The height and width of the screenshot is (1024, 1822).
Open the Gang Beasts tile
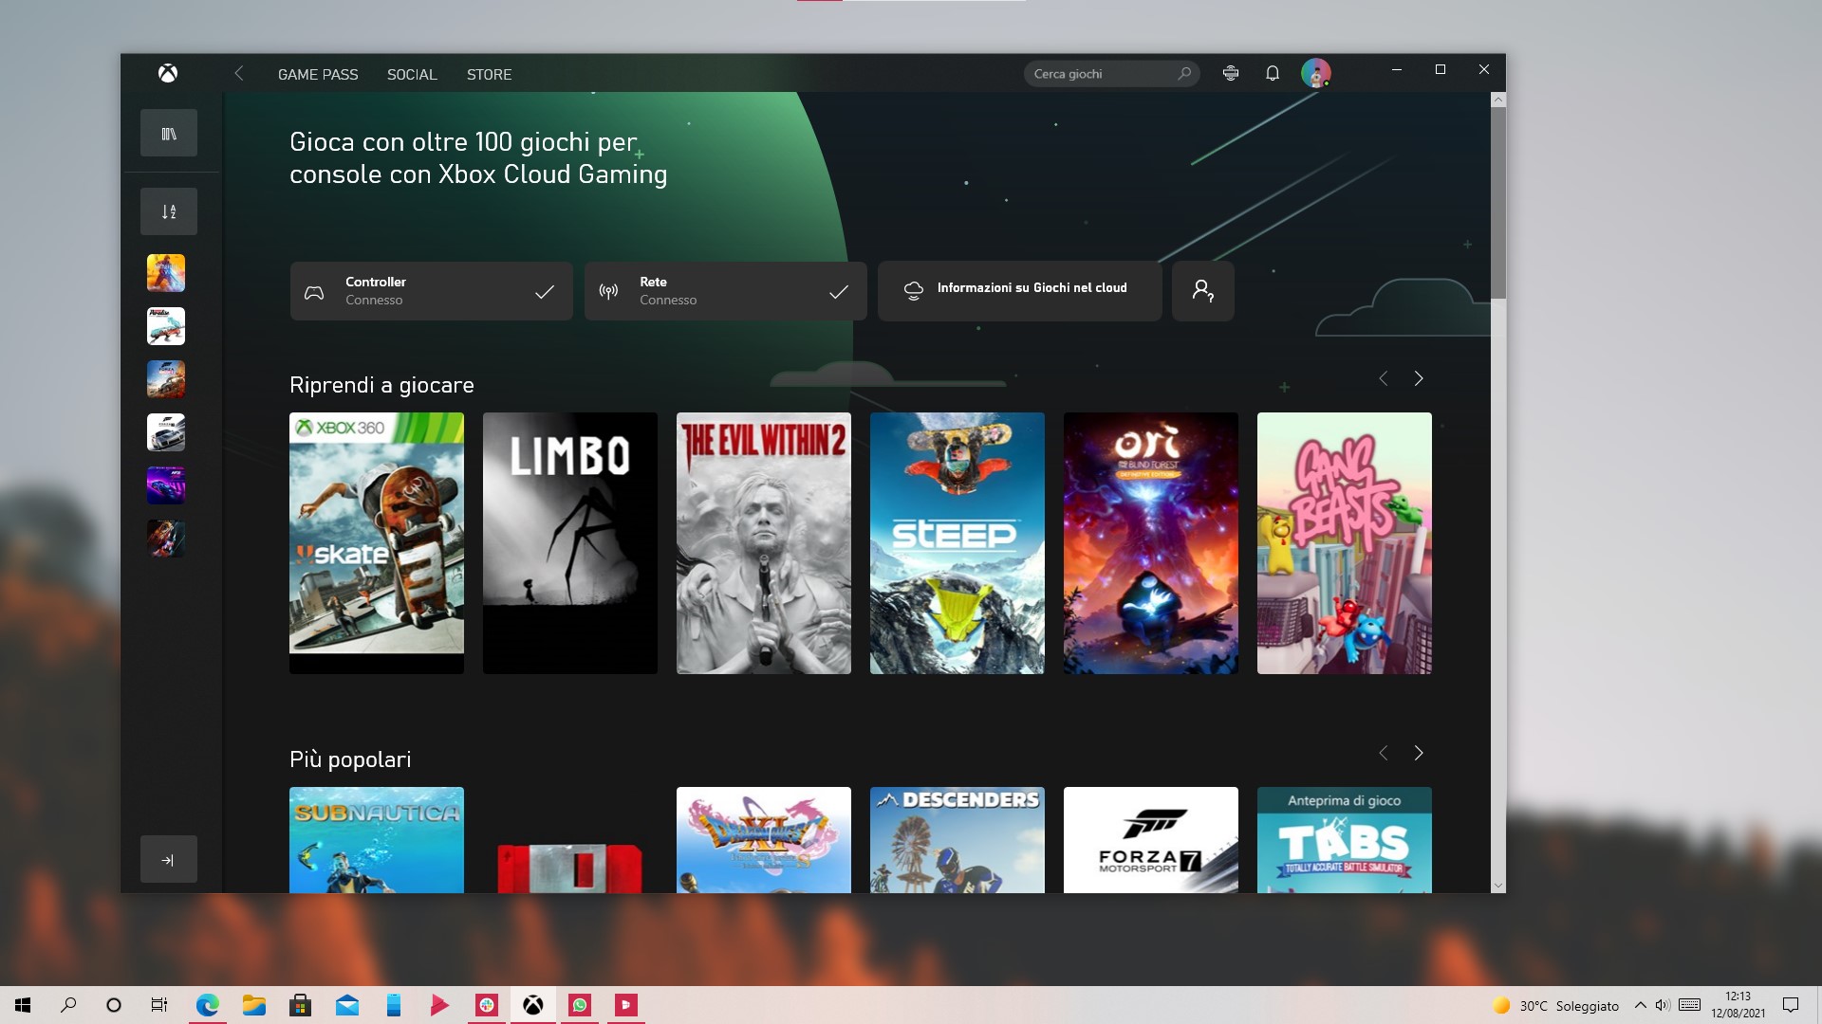[1345, 543]
